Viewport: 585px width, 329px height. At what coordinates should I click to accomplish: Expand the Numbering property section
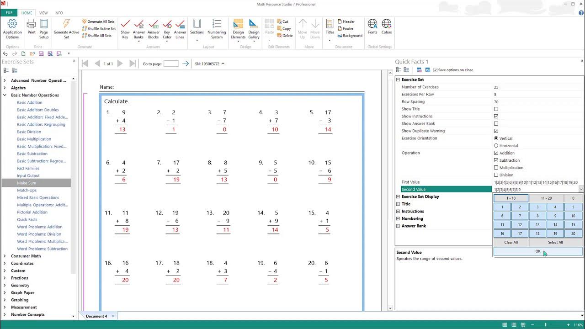pos(398,218)
